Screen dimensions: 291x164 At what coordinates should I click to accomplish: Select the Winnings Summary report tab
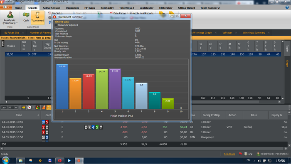[254, 33]
